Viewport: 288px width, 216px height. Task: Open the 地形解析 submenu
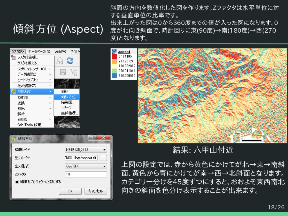tap(32, 91)
